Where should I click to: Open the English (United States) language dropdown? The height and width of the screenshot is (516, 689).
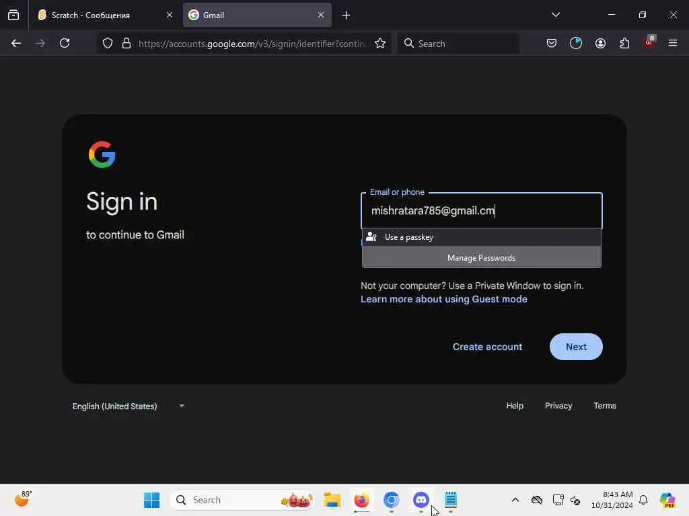point(129,406)
